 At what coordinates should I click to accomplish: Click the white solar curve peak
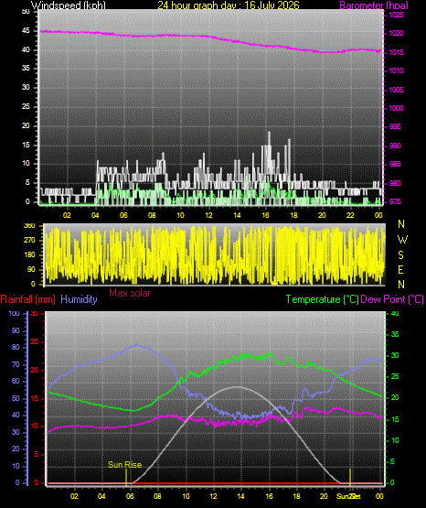point(237,387)
